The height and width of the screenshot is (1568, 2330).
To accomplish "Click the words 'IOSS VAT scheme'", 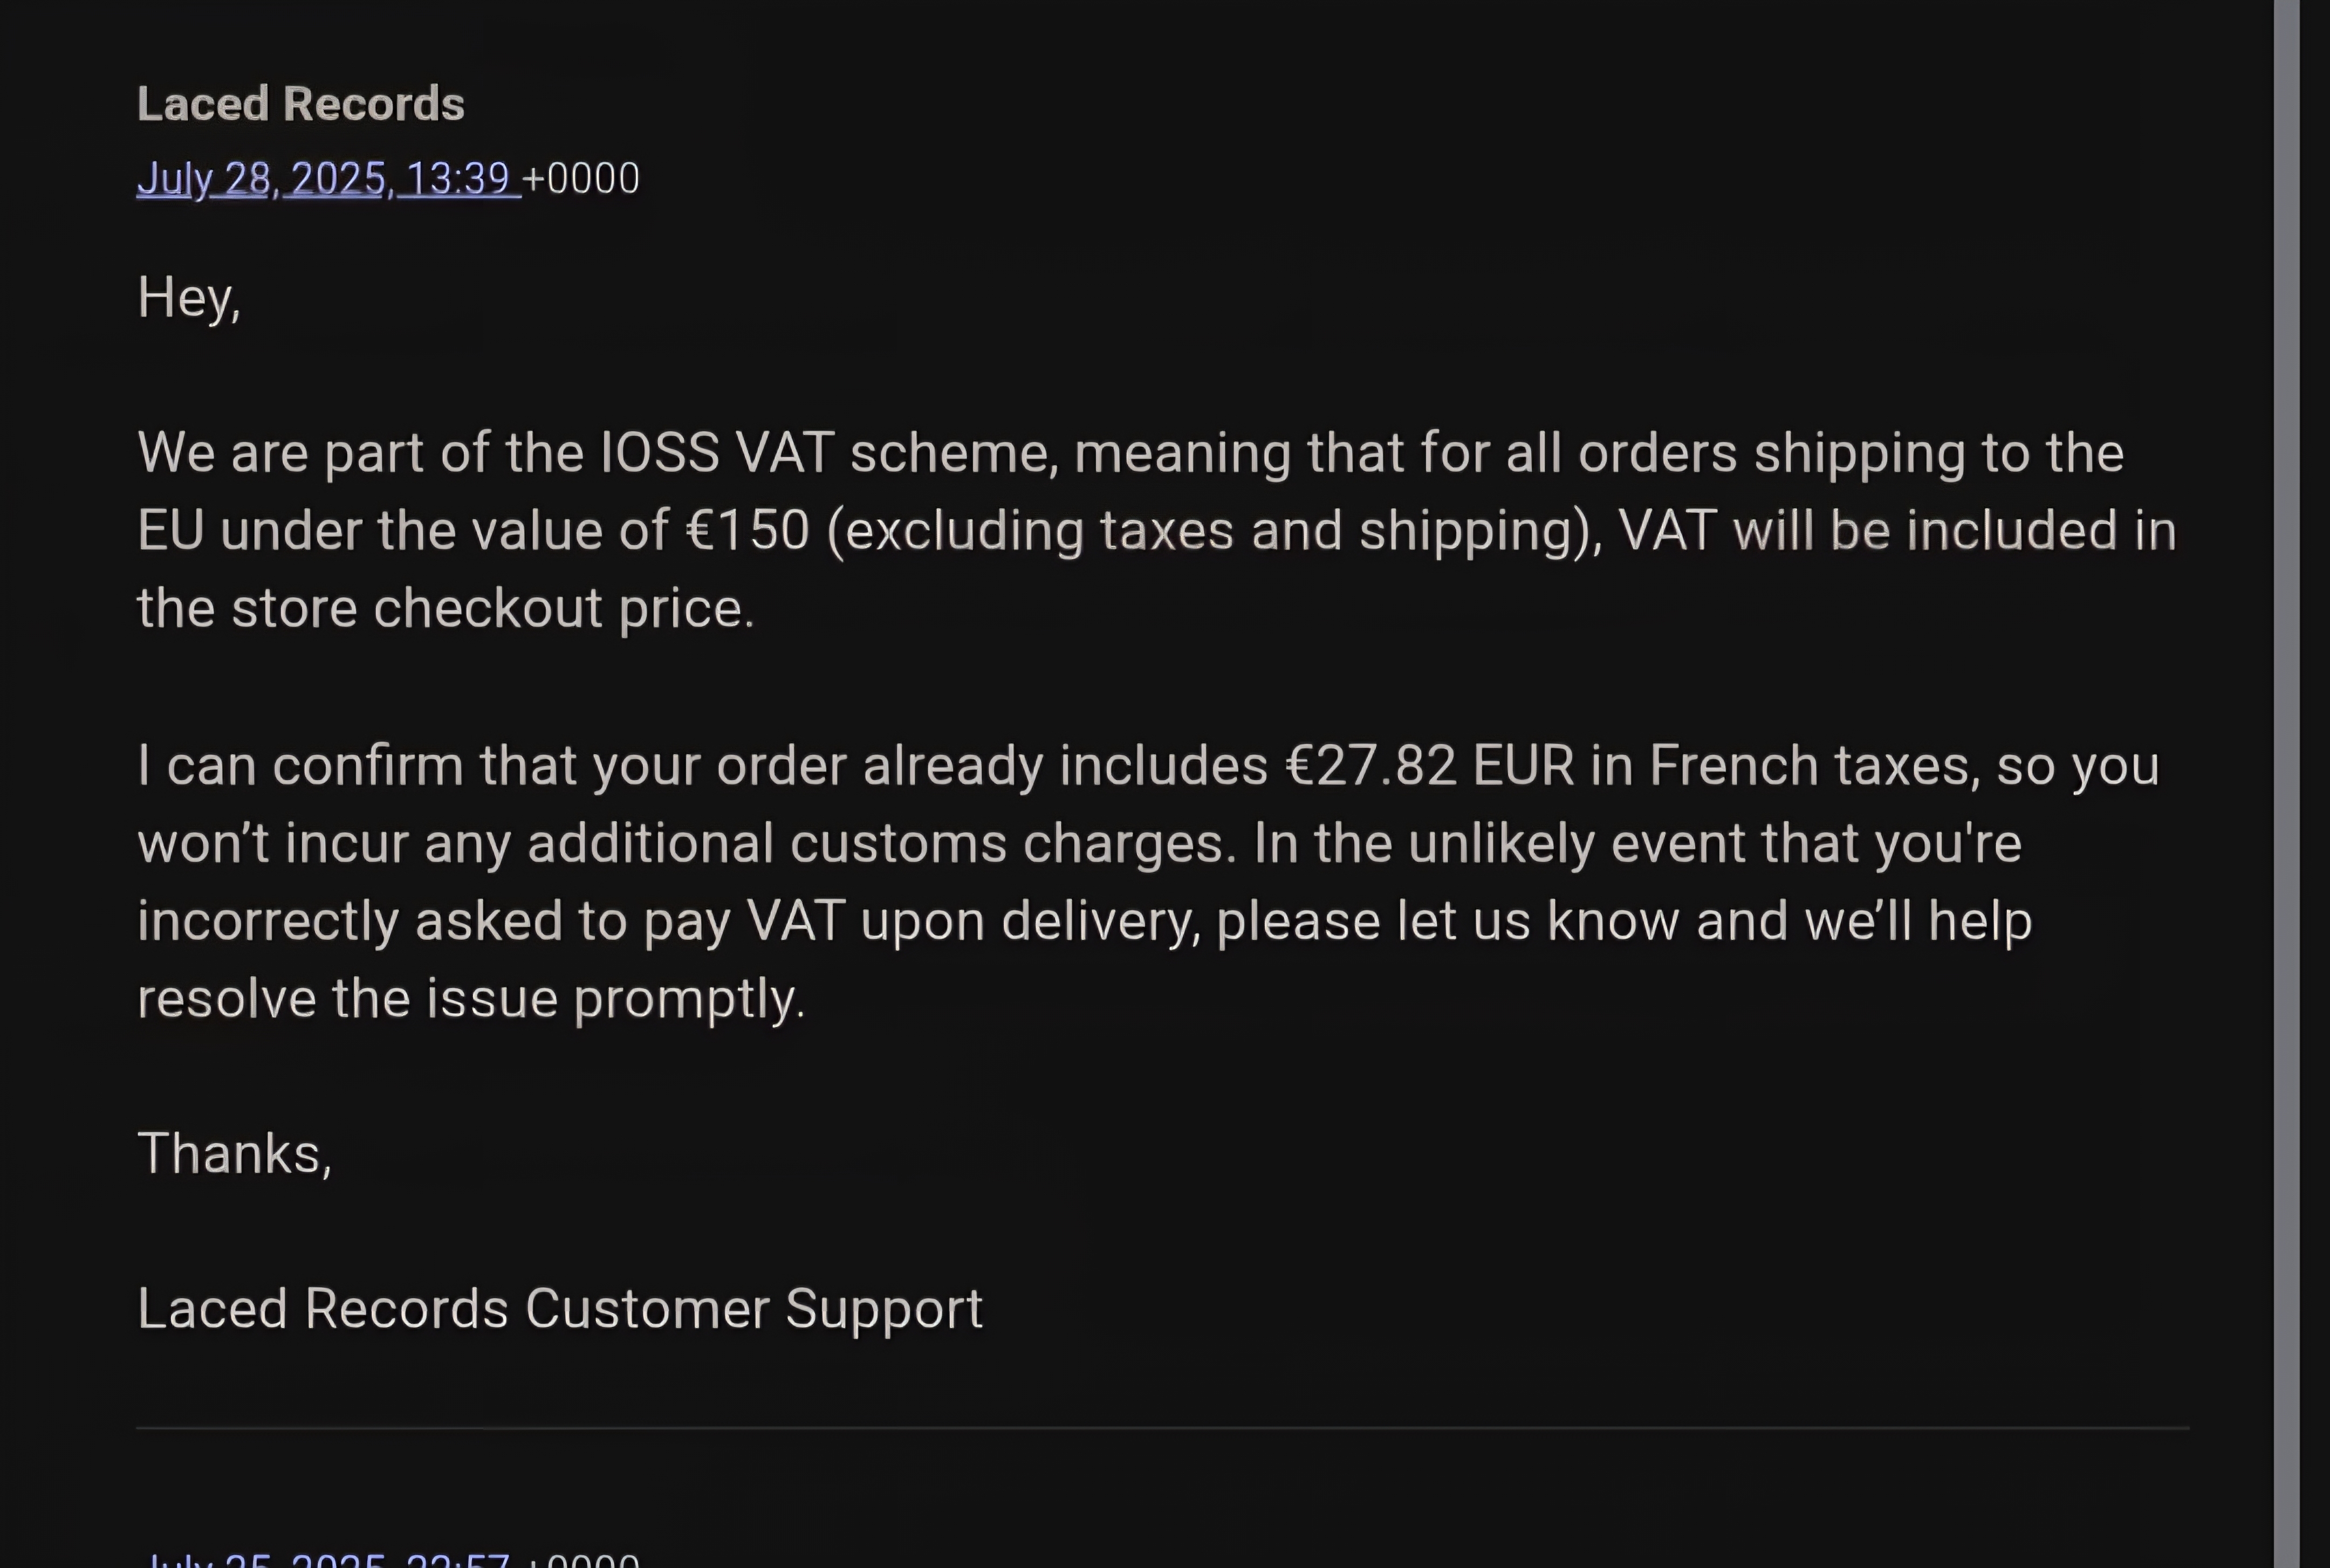I will [x=828, y=452].
